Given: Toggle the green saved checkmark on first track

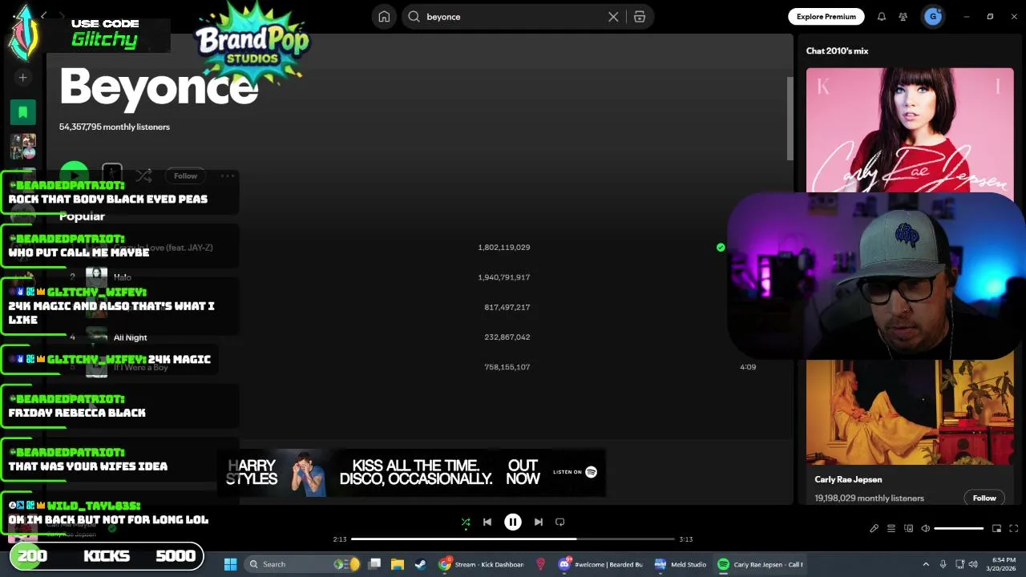Looking at the screenshot, I should click(721, 248).
